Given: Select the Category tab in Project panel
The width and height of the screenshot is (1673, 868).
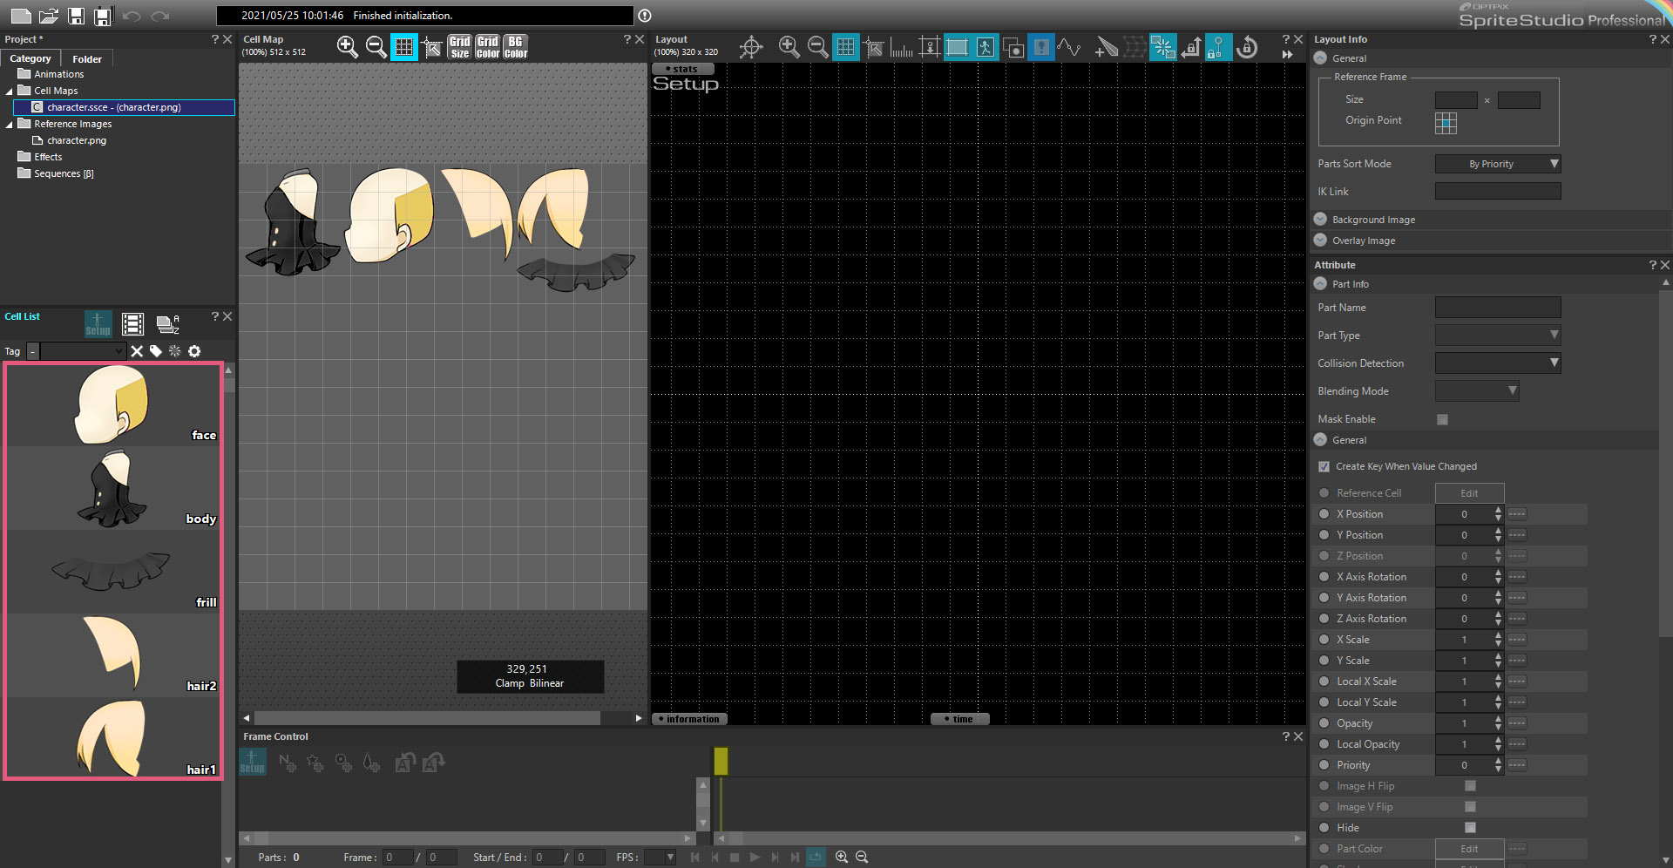Looking at the screenshot, I should pyautogui.click(x=30, y=58).
